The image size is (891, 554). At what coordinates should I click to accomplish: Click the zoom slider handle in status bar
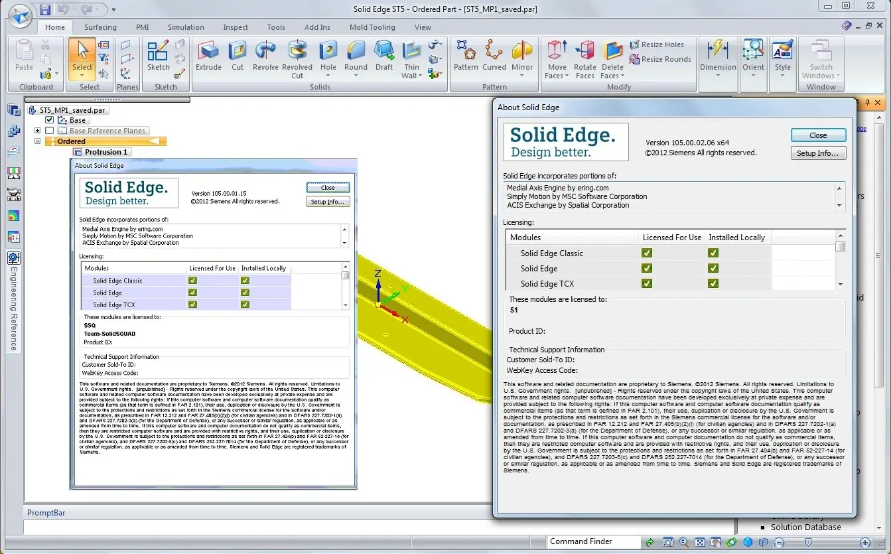click(x=807, y=542)
